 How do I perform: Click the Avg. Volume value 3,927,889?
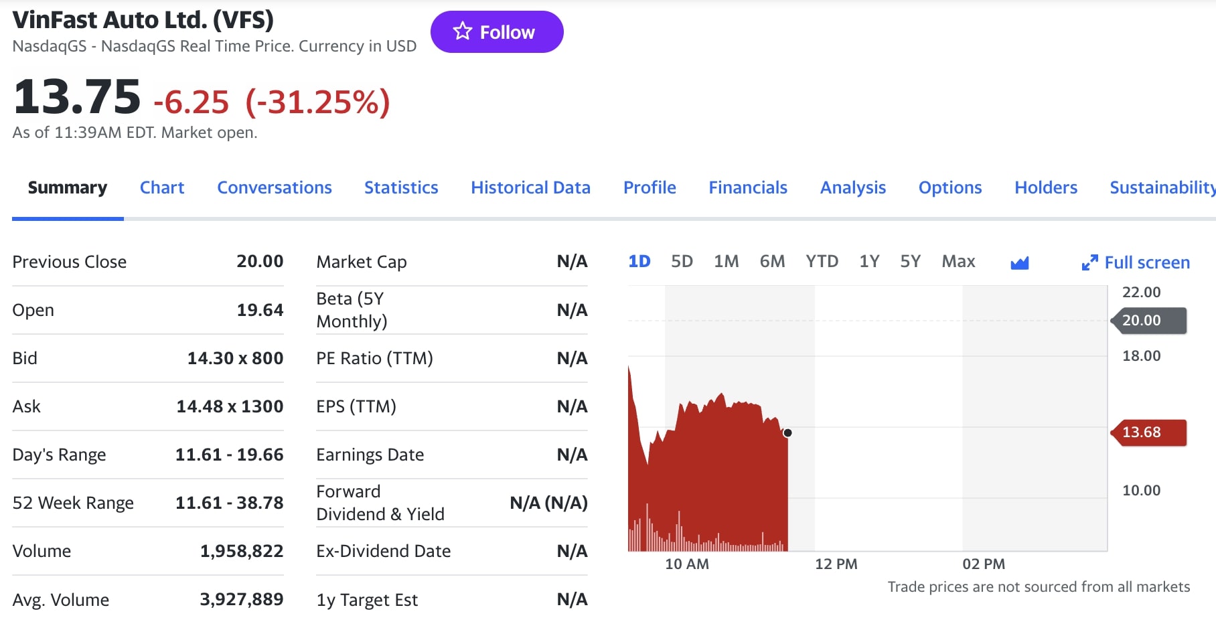point(242,599)
